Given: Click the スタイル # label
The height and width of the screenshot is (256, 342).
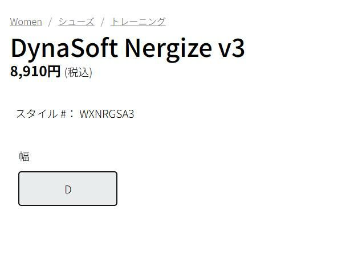Looking at the screenshot, I should 41,114.
